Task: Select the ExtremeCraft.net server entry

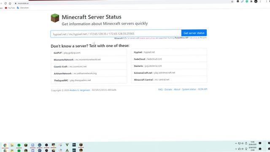Action: 169,73
